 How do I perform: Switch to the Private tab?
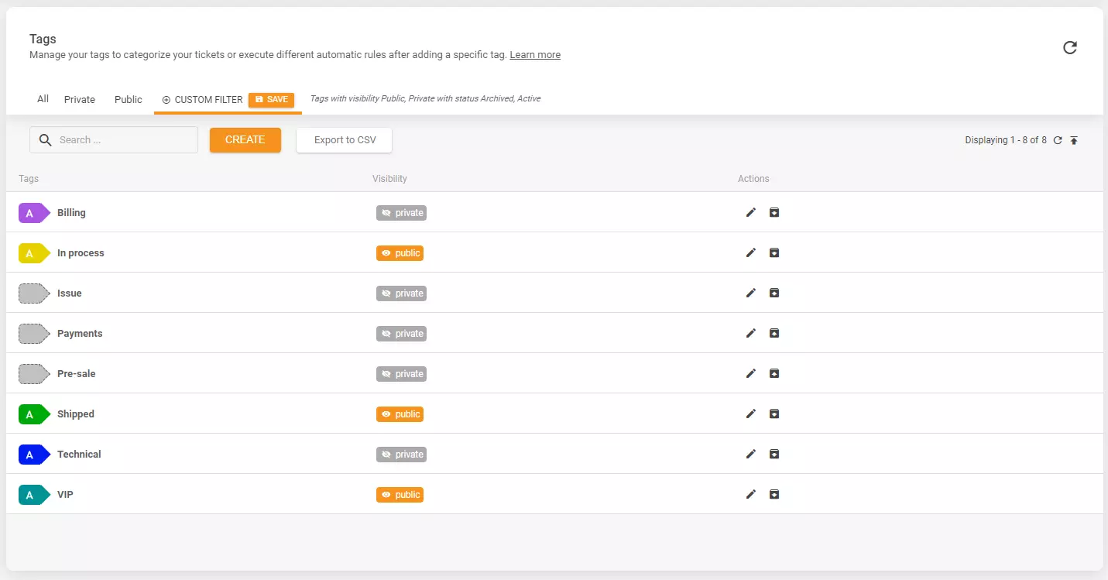[79, 99]
